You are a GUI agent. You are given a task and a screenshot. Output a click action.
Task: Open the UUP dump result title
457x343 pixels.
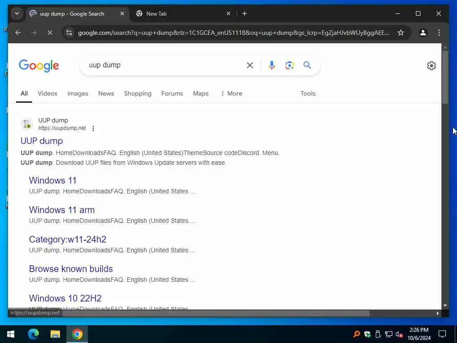click(x=42, y=141)
